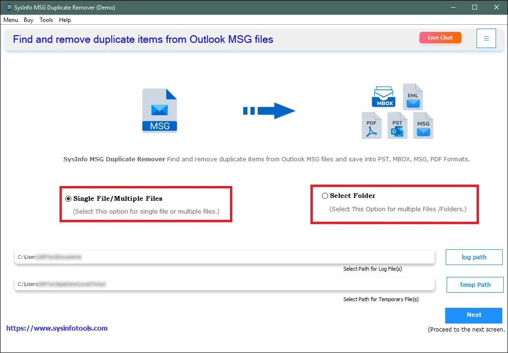This screenshot has width=508, height=353.
Task: Choose the Select Folder radio option
Action: pos(325,196)
